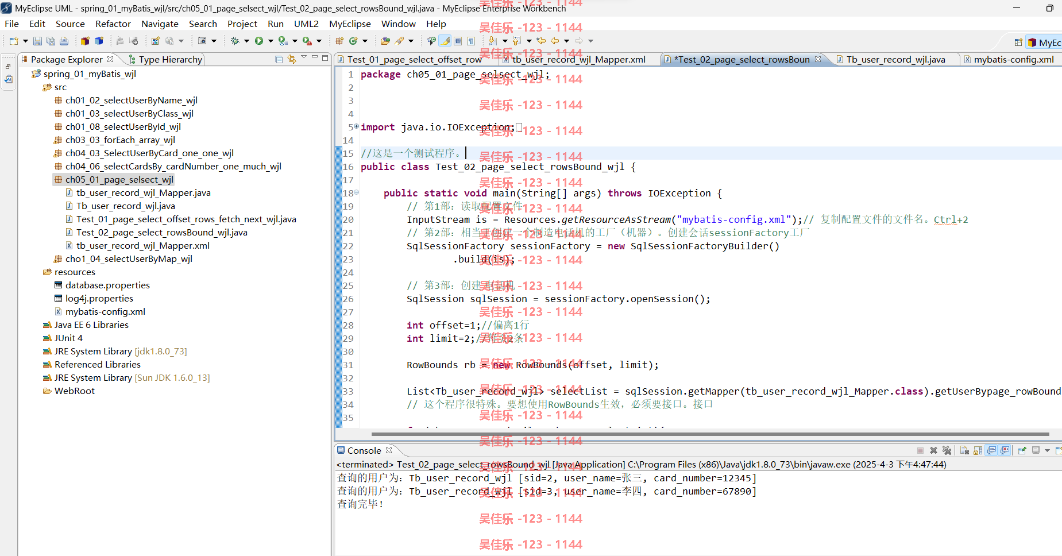The image size is (1062, 556).
Task: Open the dropdown arrow next to New icon
Action: coord(25,41)
